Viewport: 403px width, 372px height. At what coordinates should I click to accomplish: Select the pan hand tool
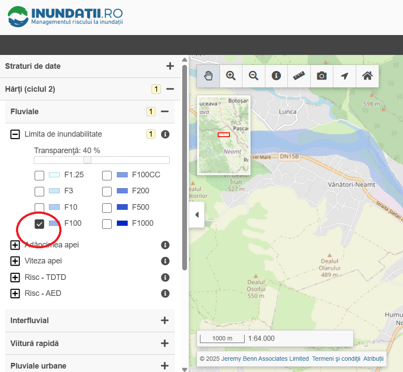(208, 76)
